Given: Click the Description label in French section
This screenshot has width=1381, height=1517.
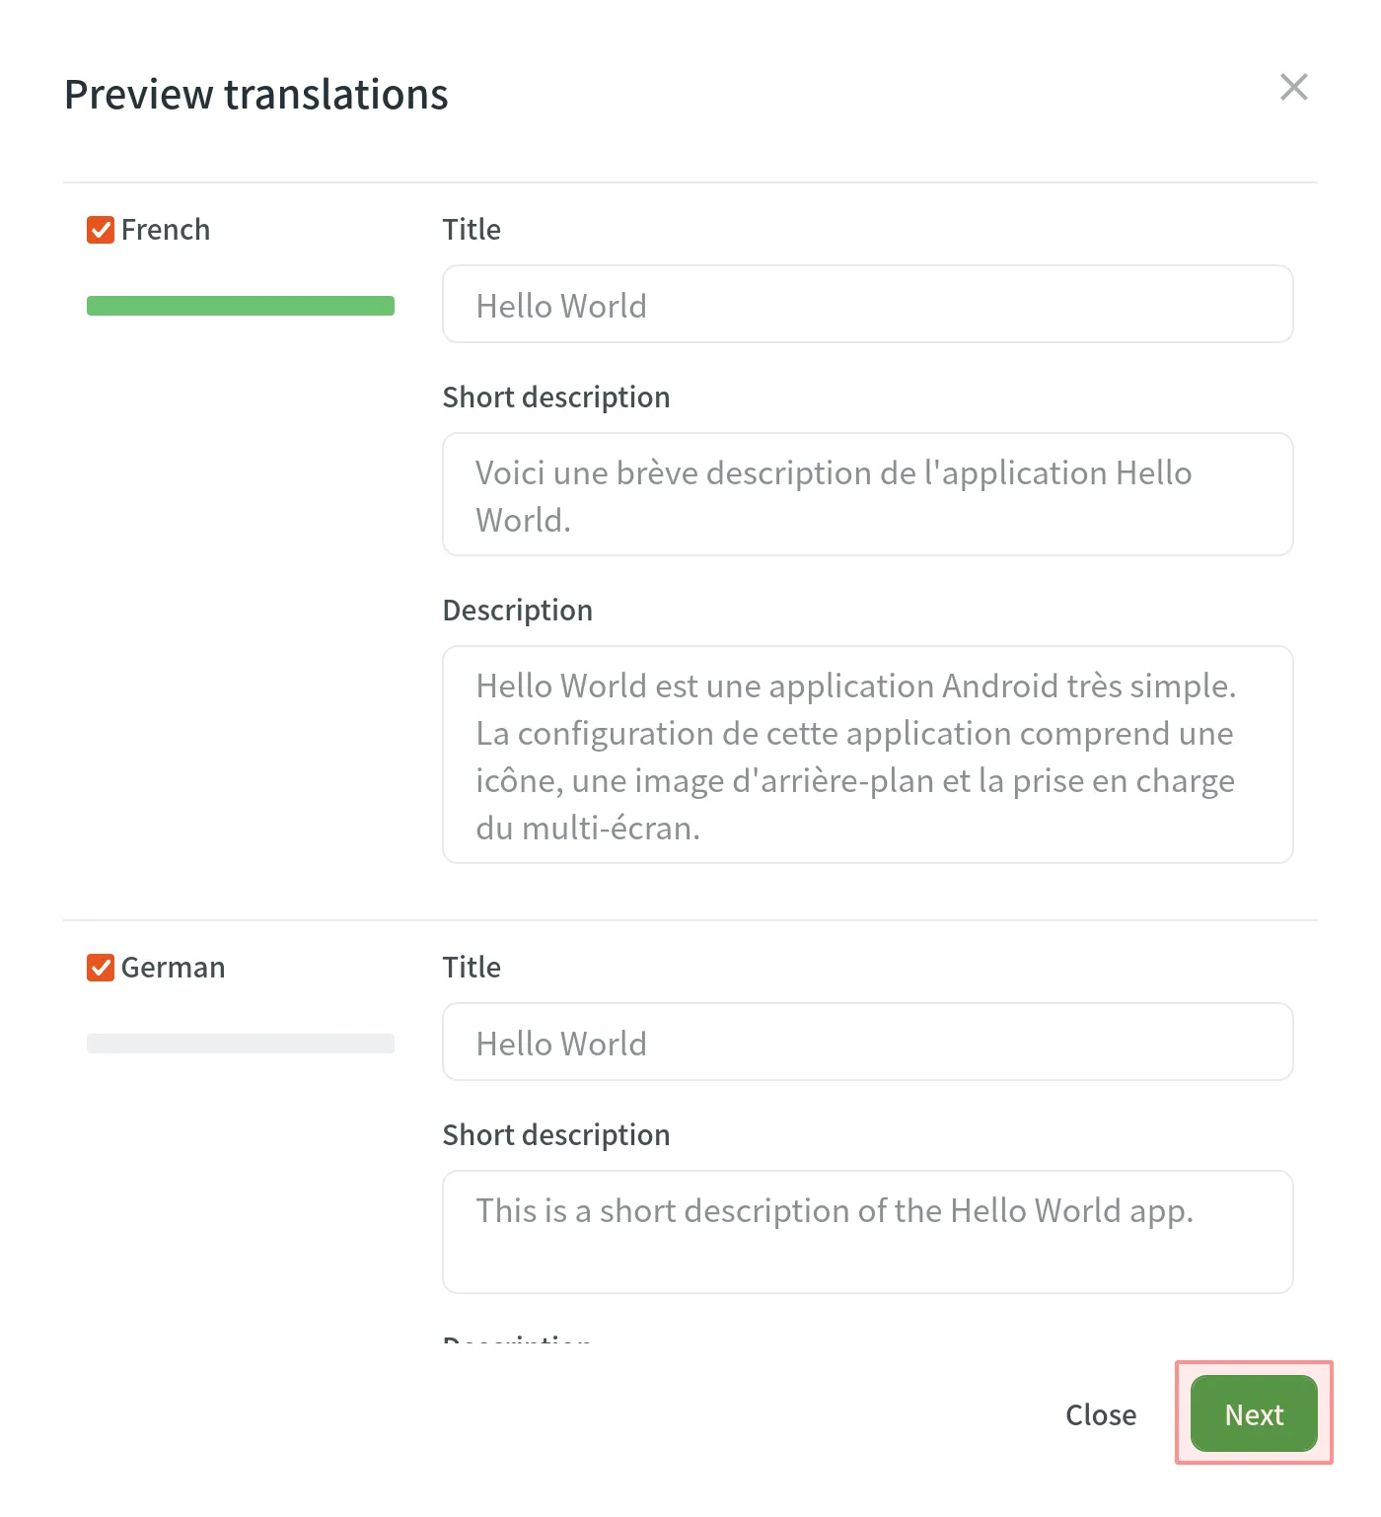Looking at the screenshot, I should click(517, 610).
